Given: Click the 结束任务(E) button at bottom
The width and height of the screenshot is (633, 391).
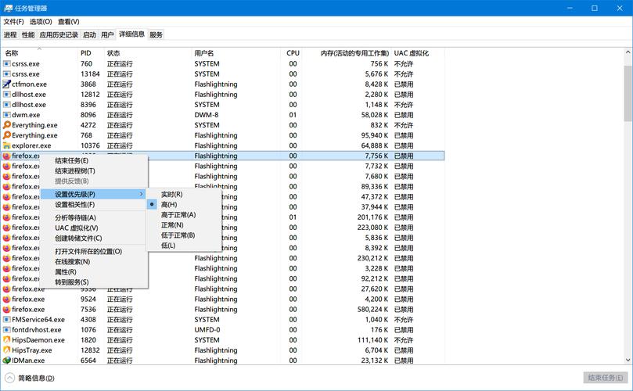Looking at the screenshot, I should click(x=605, y=378).
